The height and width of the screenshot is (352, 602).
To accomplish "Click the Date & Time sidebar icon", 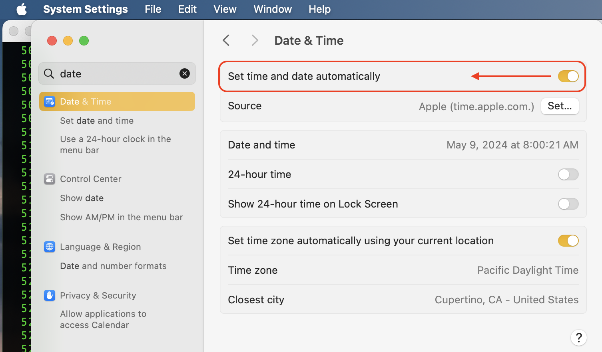I will tap(50, 101).
